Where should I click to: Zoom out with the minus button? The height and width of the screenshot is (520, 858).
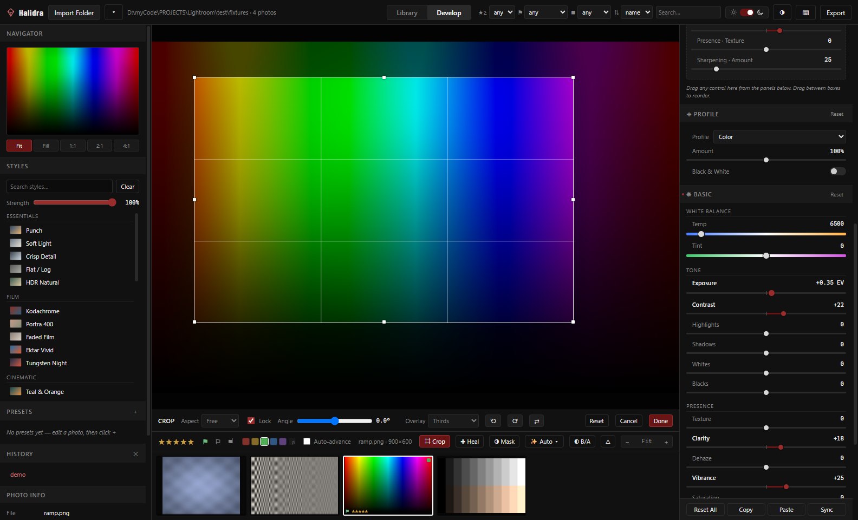[627, 442]
